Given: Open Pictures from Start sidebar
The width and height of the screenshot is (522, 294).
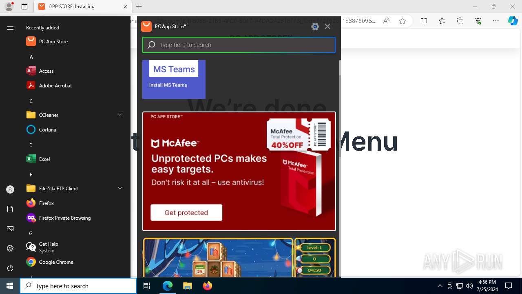Looking at the screenshot, I should click(x=10, y=229).
